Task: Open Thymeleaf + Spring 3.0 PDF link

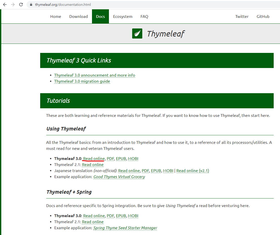Action: [x=110, y=216]
